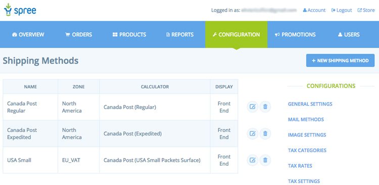Open the Overview tab
The image size is (379, 185).
(28, 34)
